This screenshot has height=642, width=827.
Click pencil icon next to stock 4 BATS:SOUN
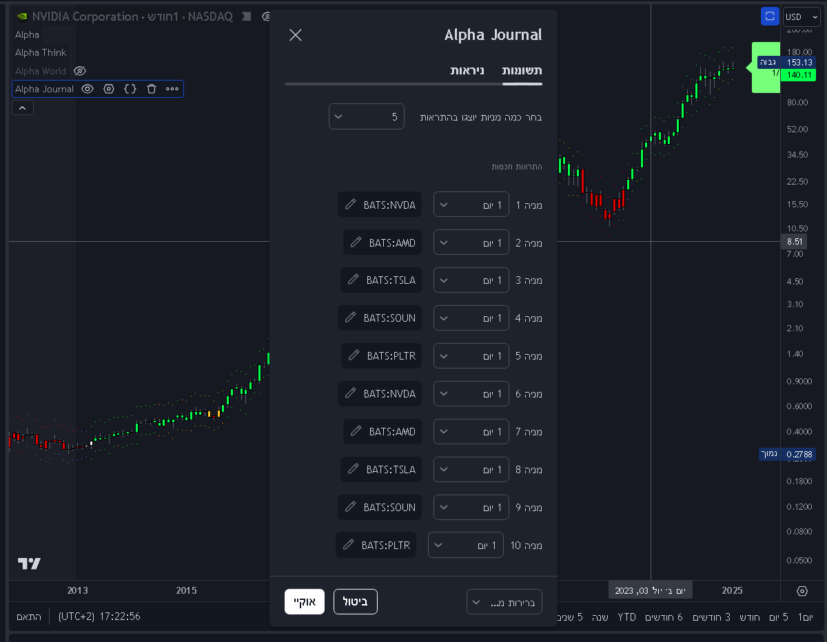(351, 318)
